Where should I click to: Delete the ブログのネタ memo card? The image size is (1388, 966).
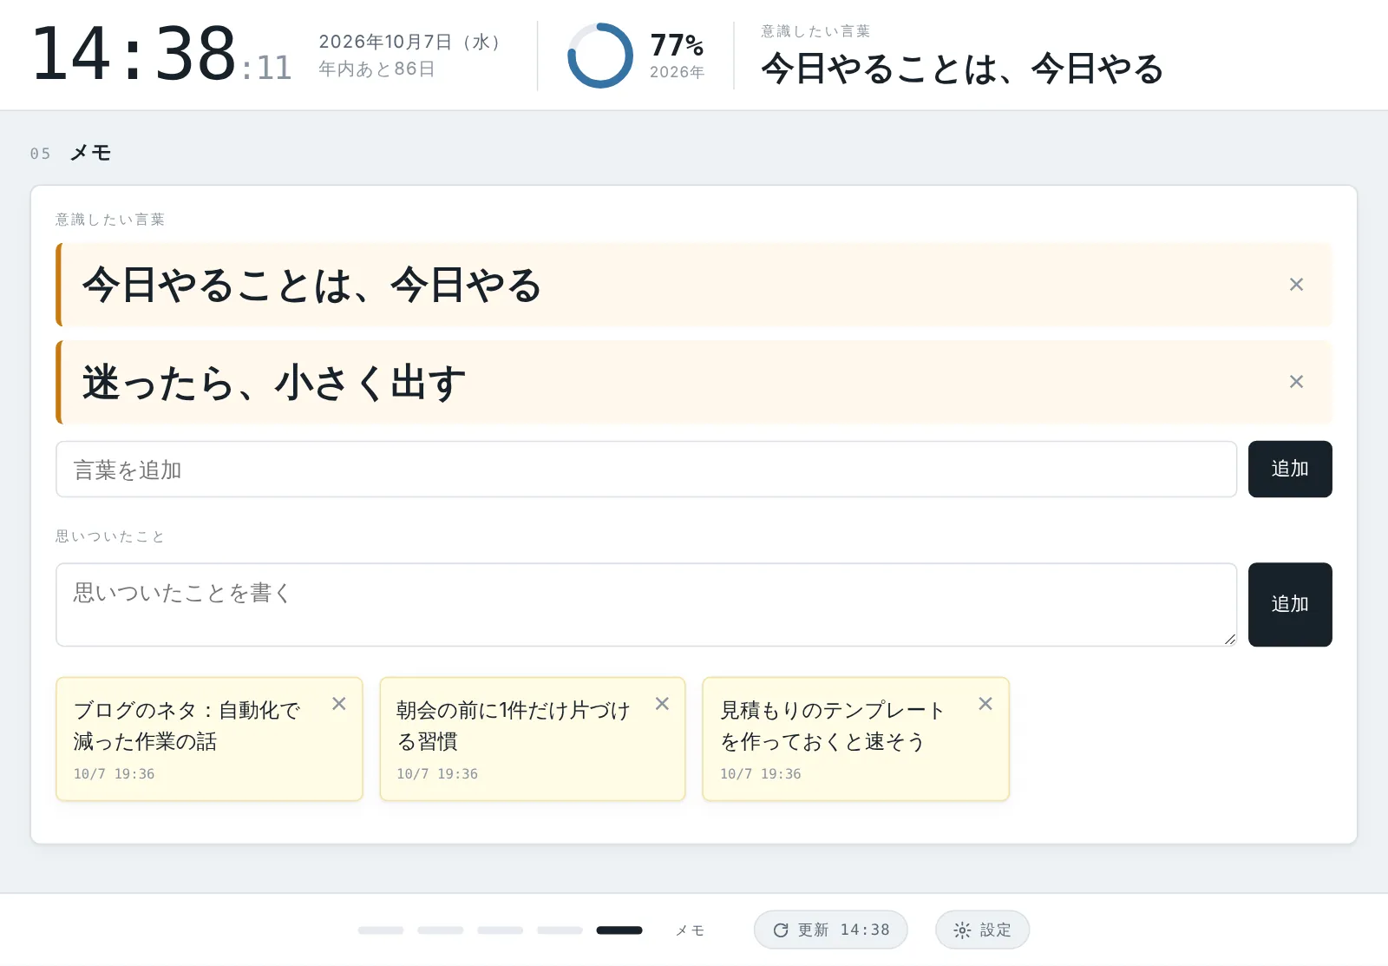click(339, 704)
